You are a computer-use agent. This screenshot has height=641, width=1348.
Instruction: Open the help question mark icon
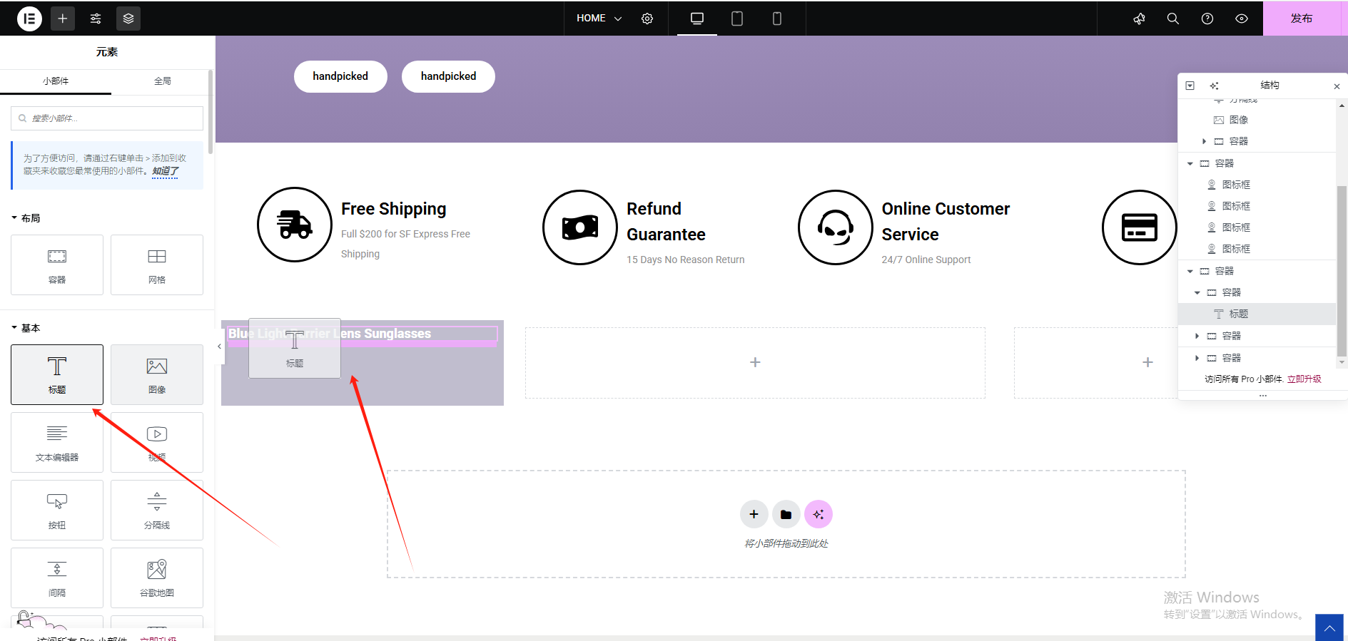(x=1207, y=19)
